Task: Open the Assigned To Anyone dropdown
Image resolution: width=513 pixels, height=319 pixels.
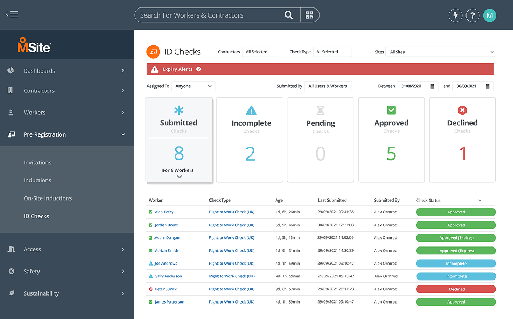Action: 193,86
